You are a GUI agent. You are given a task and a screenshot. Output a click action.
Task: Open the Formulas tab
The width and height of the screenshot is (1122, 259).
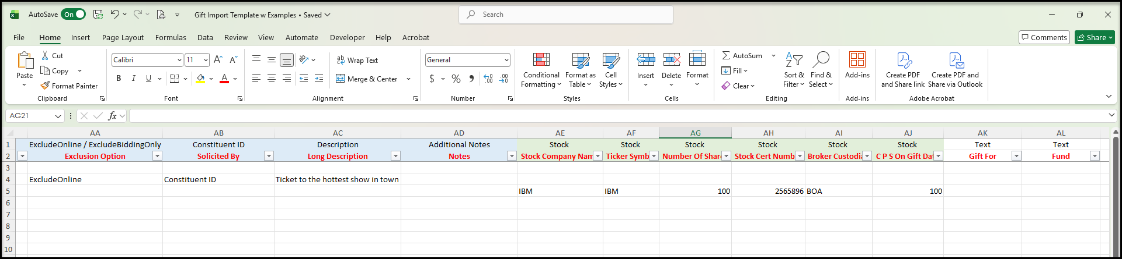pyautogui.click(x=171, y=38)
